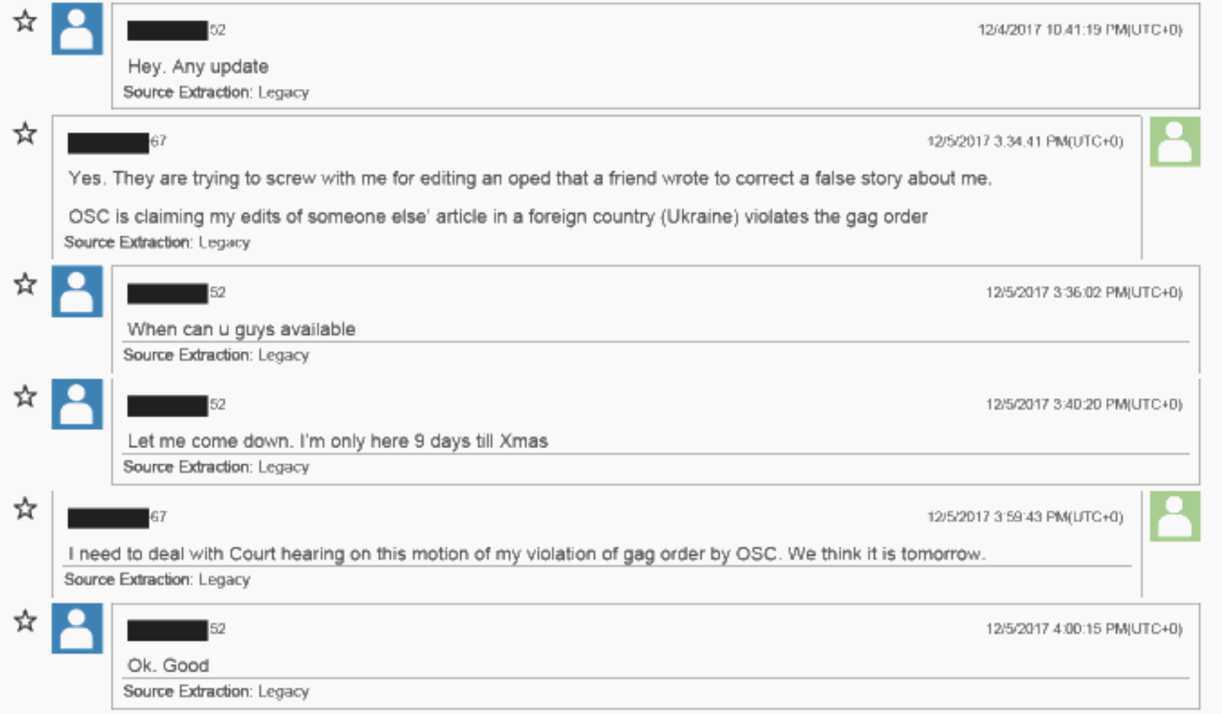Click timestamp 12/5/2017 3:34:41 PM
This screenshot has height=714, width=1222.
click(1025, 142)
